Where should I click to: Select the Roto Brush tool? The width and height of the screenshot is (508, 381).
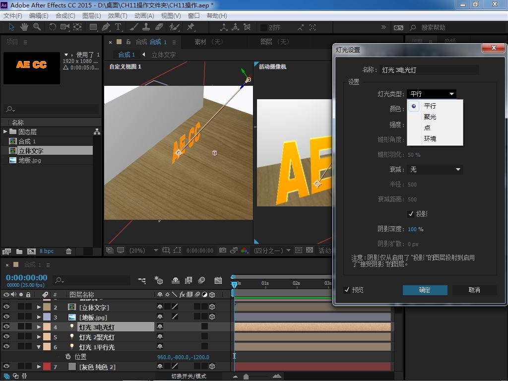point(174,27)
